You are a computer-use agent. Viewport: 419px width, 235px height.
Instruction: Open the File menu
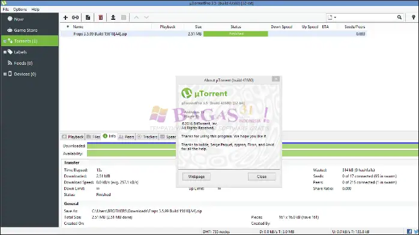5,10
